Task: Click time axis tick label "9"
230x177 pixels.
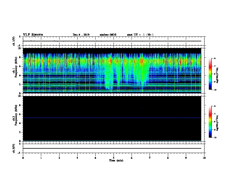Action: coord(186,158)
